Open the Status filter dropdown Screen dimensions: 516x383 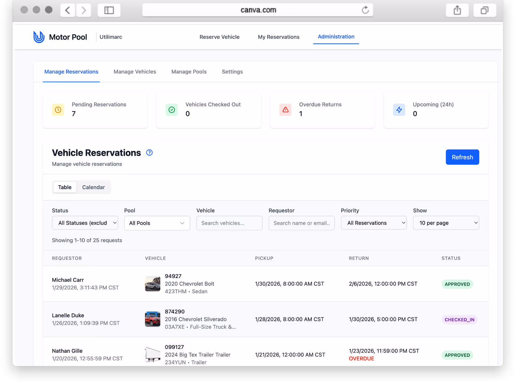(85, 223)
